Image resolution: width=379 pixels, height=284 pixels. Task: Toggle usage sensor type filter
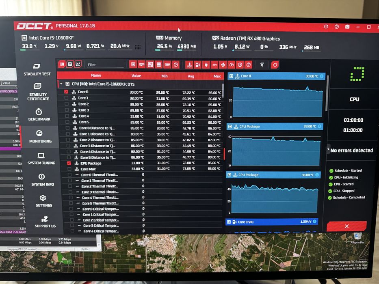pyautogui.click(x=240, y=65)
